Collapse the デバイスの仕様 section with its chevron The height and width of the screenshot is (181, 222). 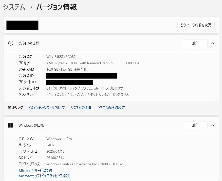click(x=213, y=43)
